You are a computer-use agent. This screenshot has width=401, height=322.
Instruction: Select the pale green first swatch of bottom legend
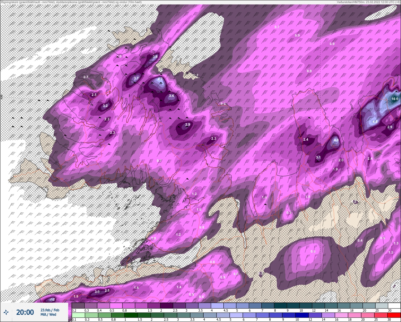click(78, 315)
